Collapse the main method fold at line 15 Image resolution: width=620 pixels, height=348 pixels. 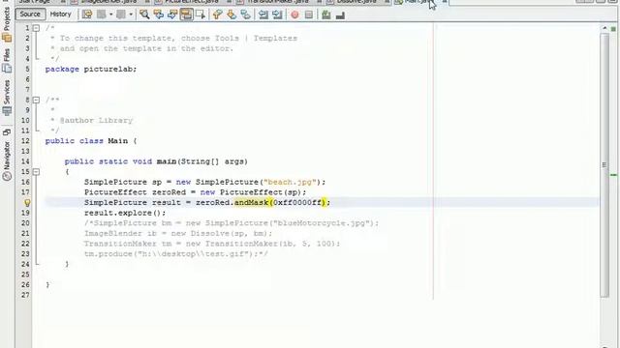(x=36, y=172)
